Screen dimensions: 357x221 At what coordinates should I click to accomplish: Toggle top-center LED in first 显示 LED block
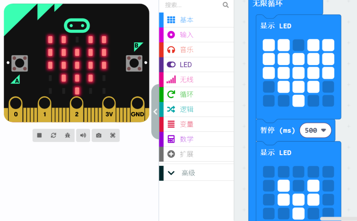click(x=298, y=45)
